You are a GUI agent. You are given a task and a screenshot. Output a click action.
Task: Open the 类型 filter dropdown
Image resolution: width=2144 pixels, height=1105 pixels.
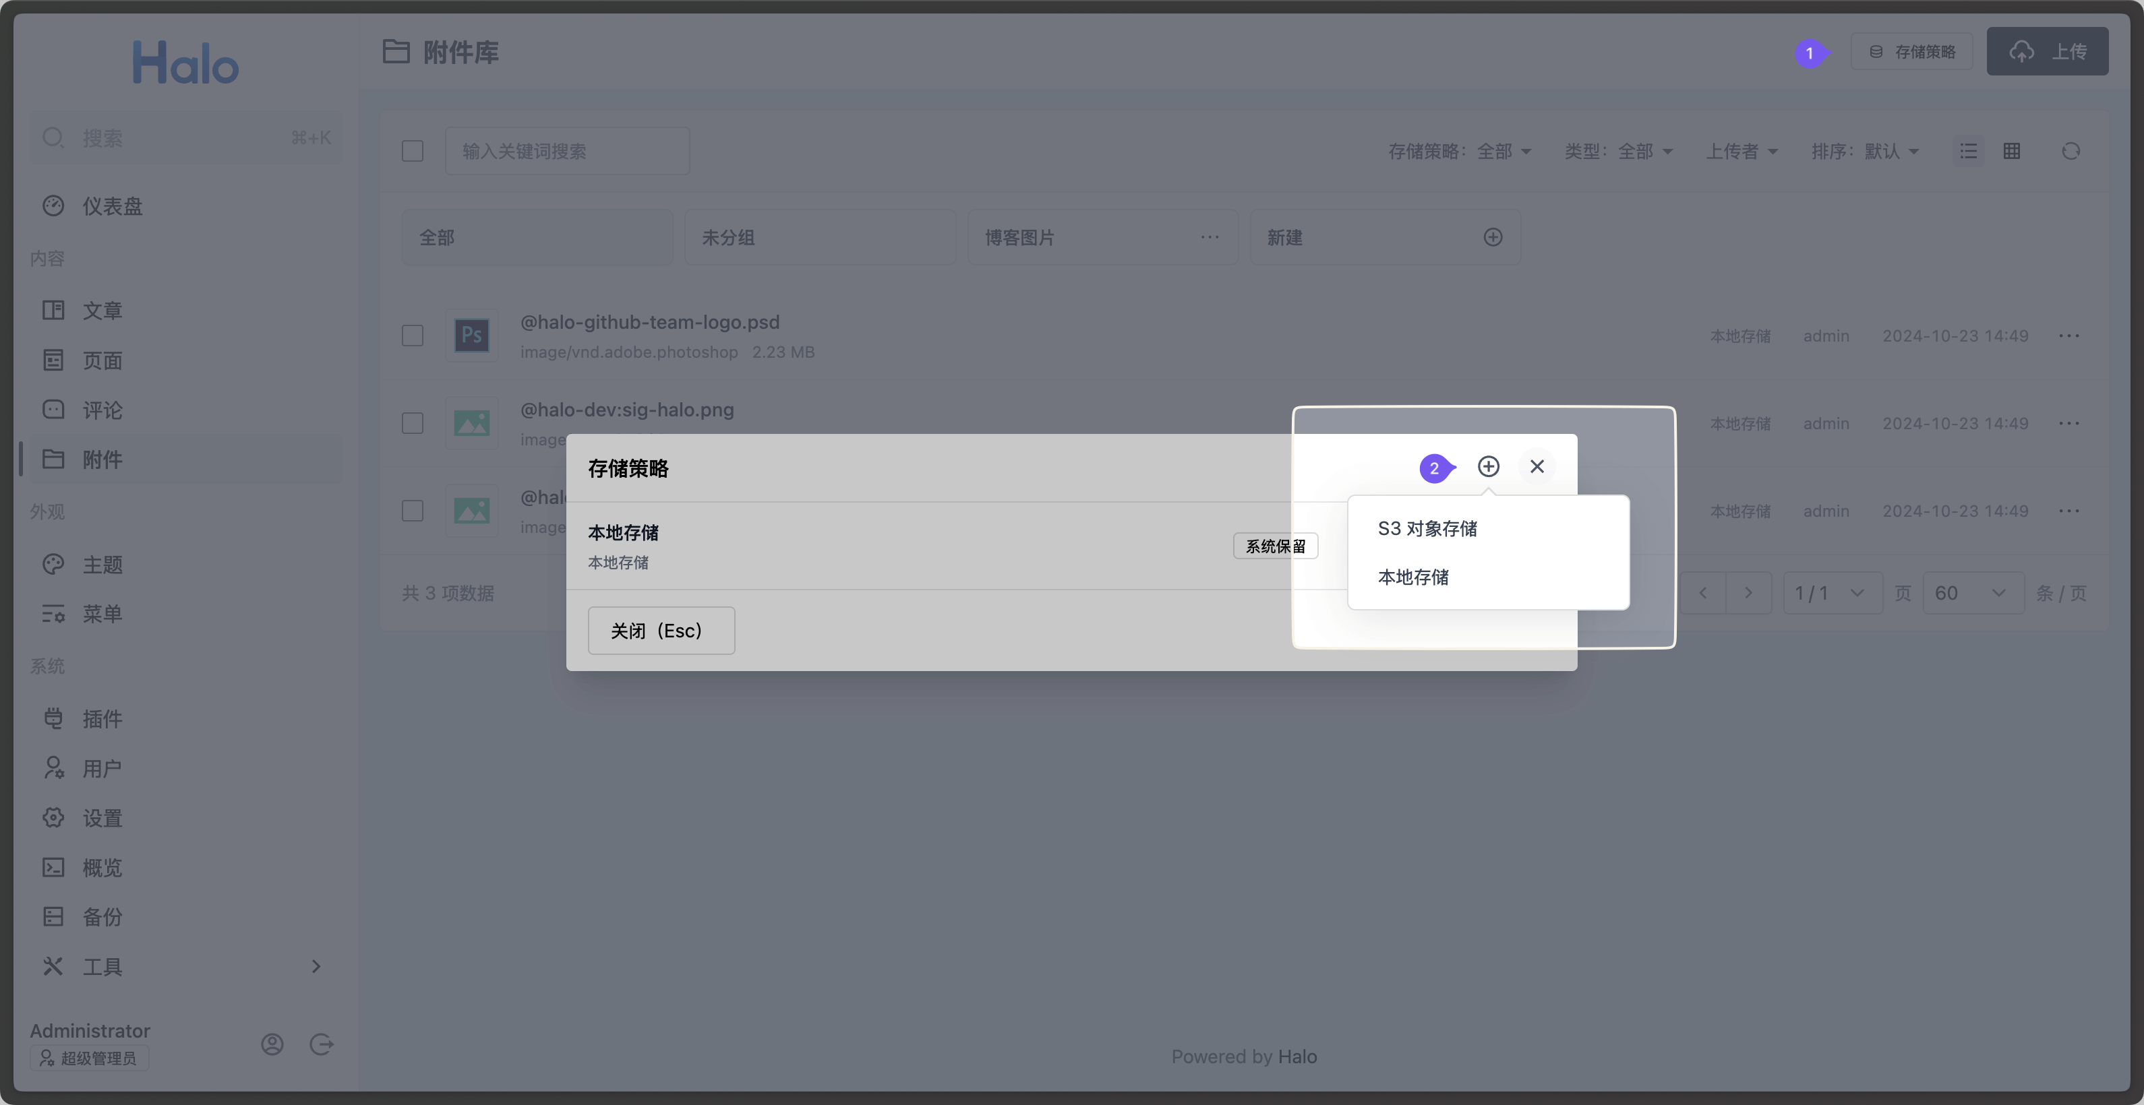click(x=1619, y=150)
